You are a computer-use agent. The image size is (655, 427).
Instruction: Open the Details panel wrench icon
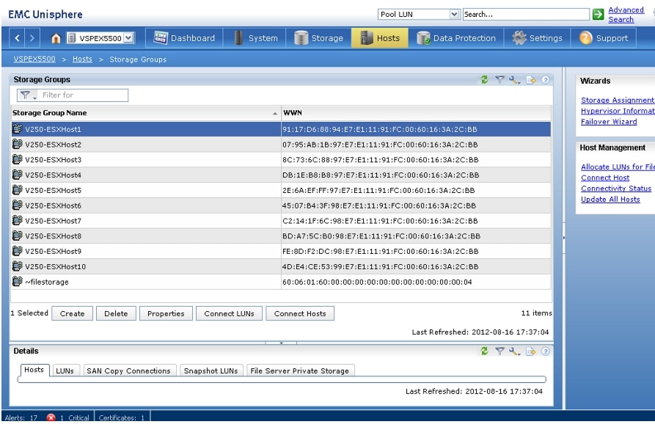point(514,351)
